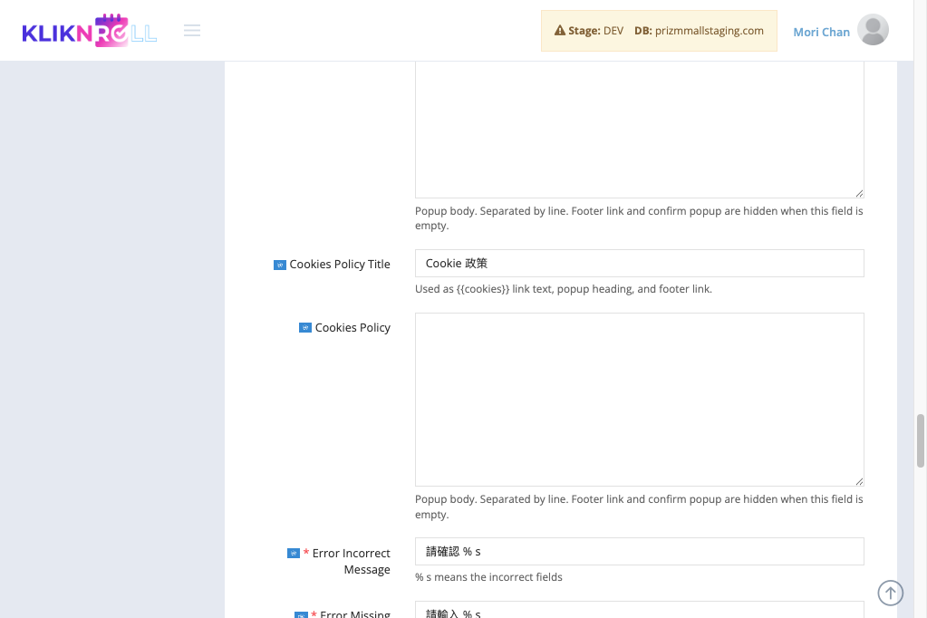Image resolution: width=927 pixels, height=618 pixels.
Task: Click "DB: prizmmallstaging.com" text in the banner
Action: [x=699, y=31]
